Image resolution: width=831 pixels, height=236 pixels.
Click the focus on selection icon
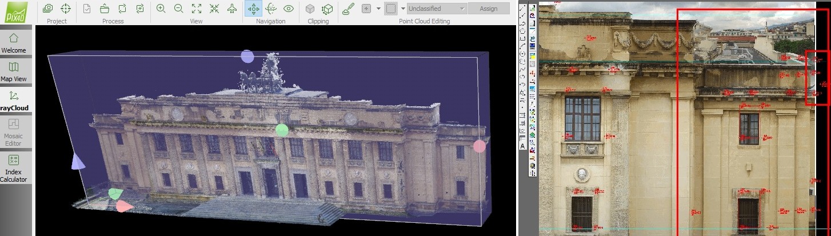click(x=214, y=9)
